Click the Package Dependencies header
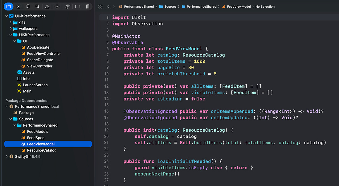This screenshot has width=339, height=186. coord(27,101)
